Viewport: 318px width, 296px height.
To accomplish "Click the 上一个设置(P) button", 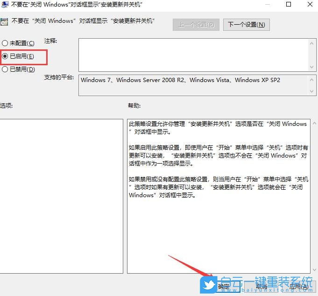I will (x=196, y=25).
